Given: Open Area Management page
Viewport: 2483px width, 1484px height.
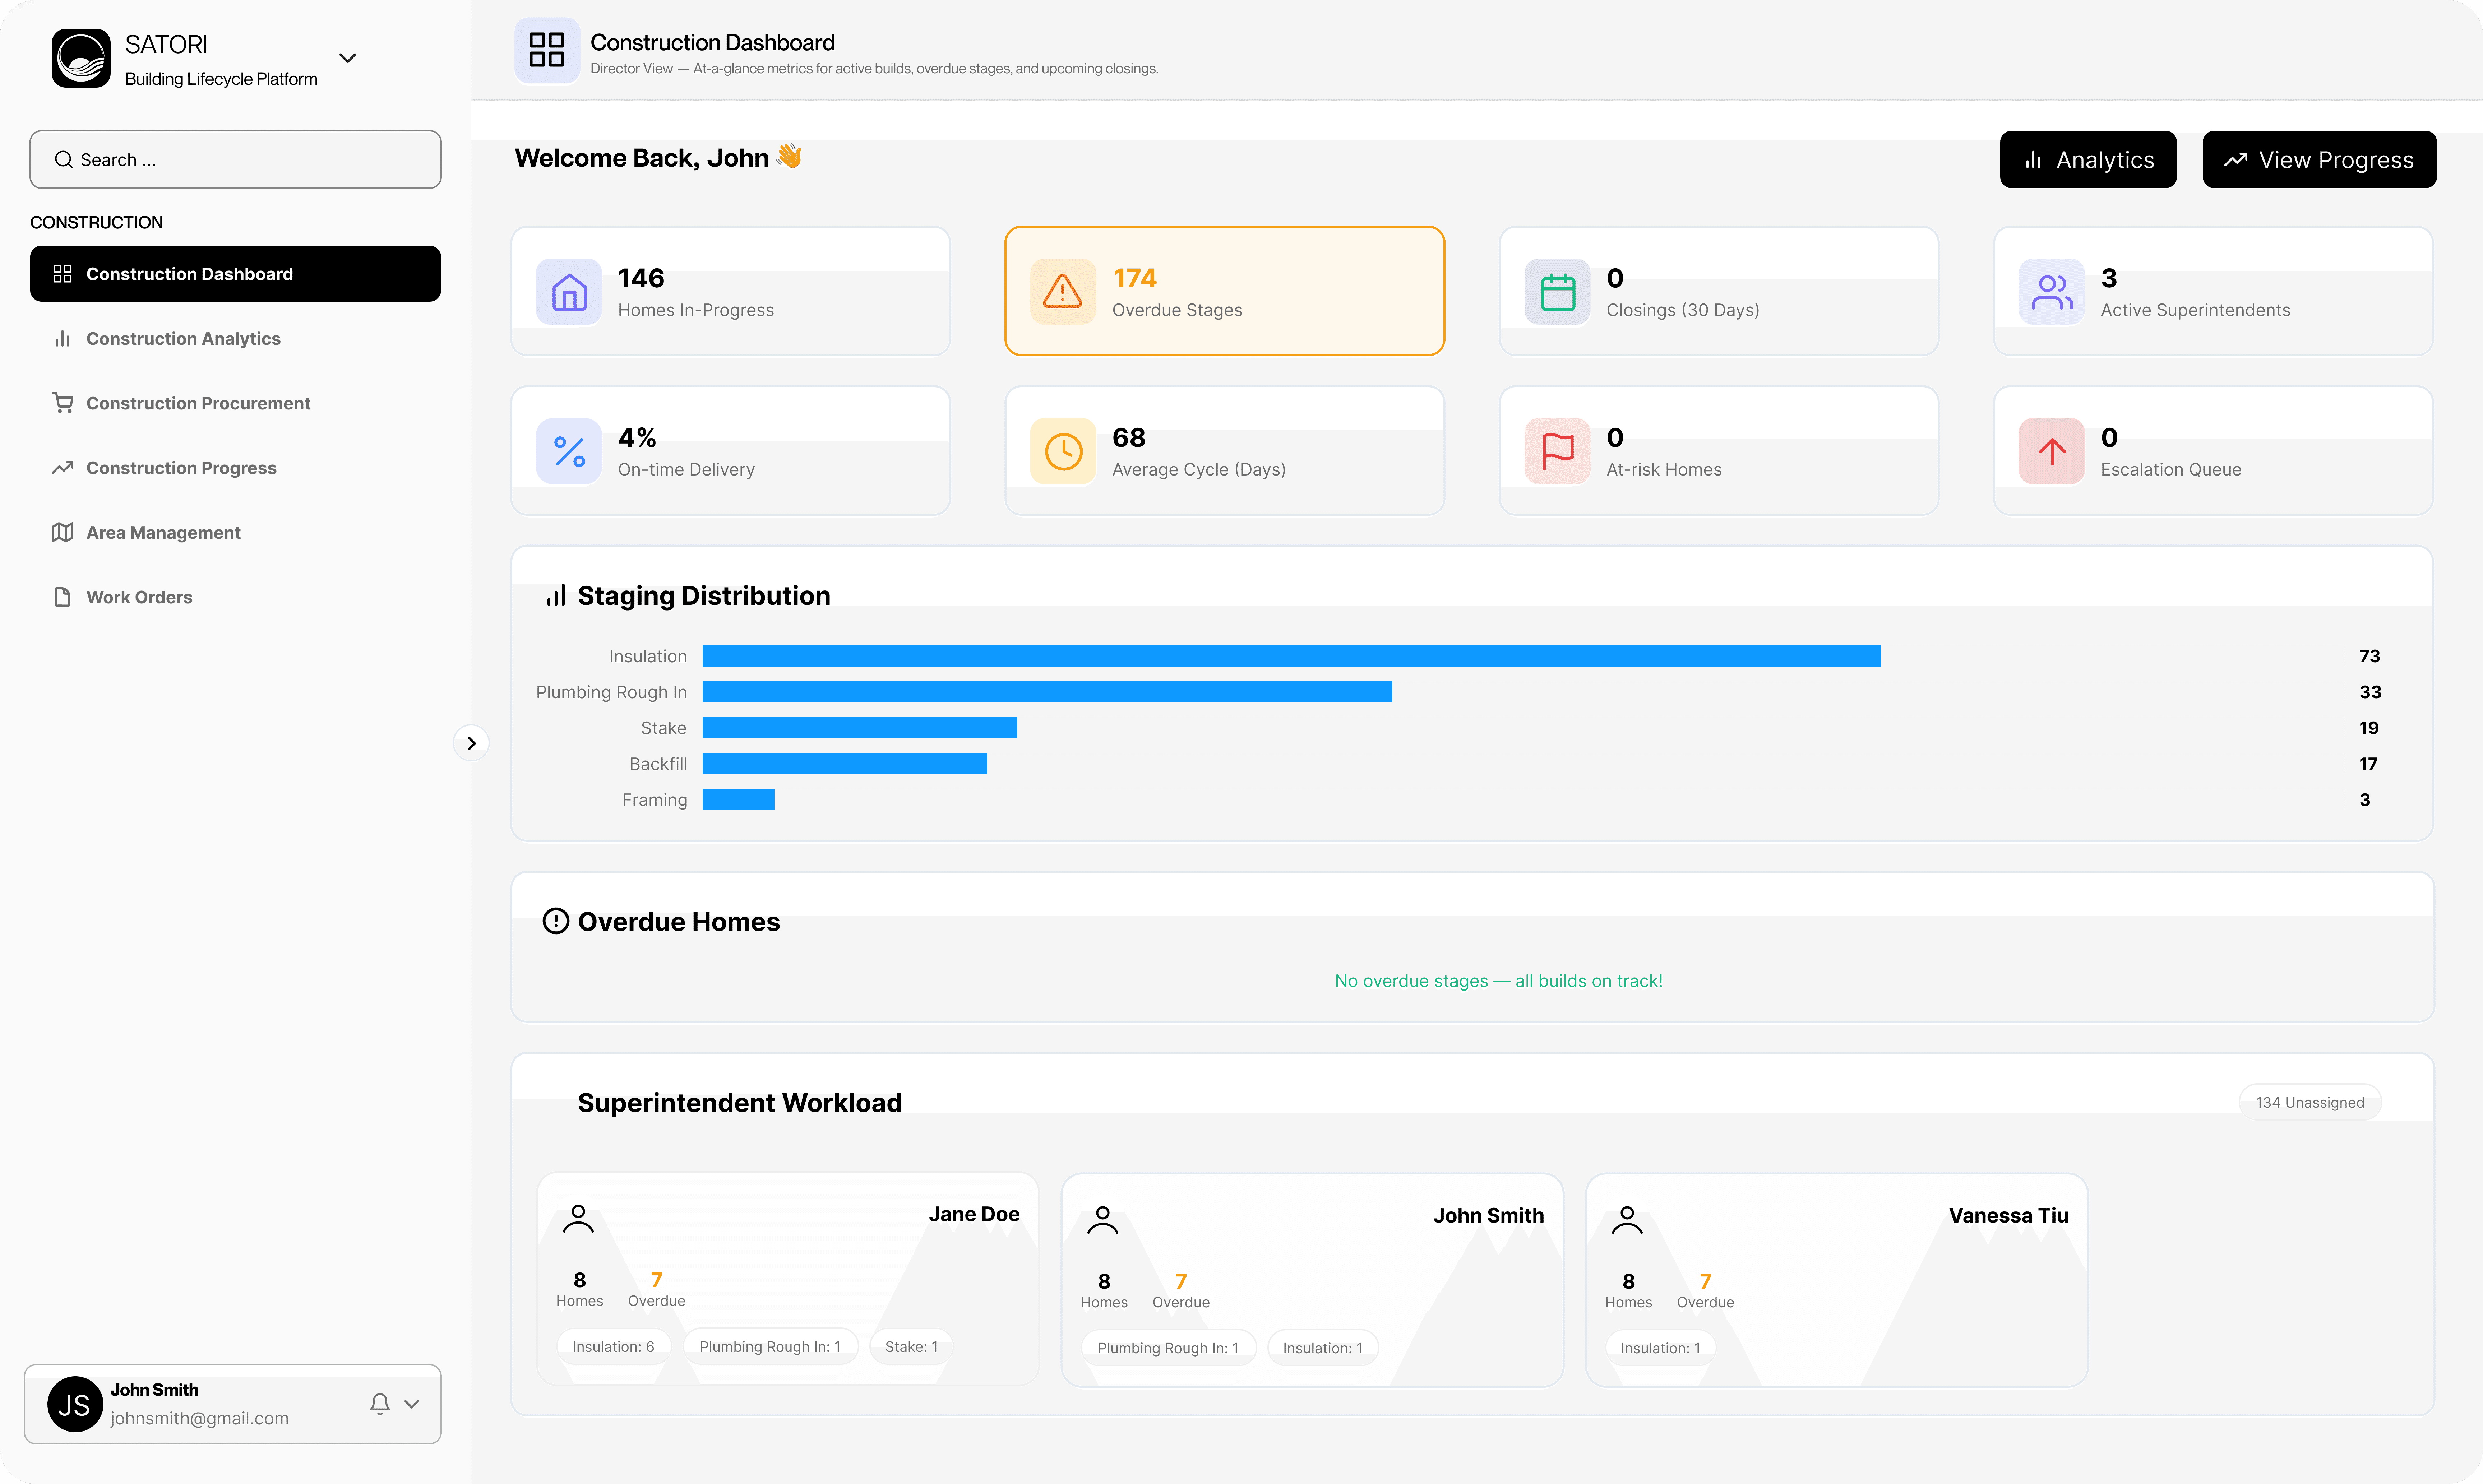Looking at the screenshot, I should point(163,532).
